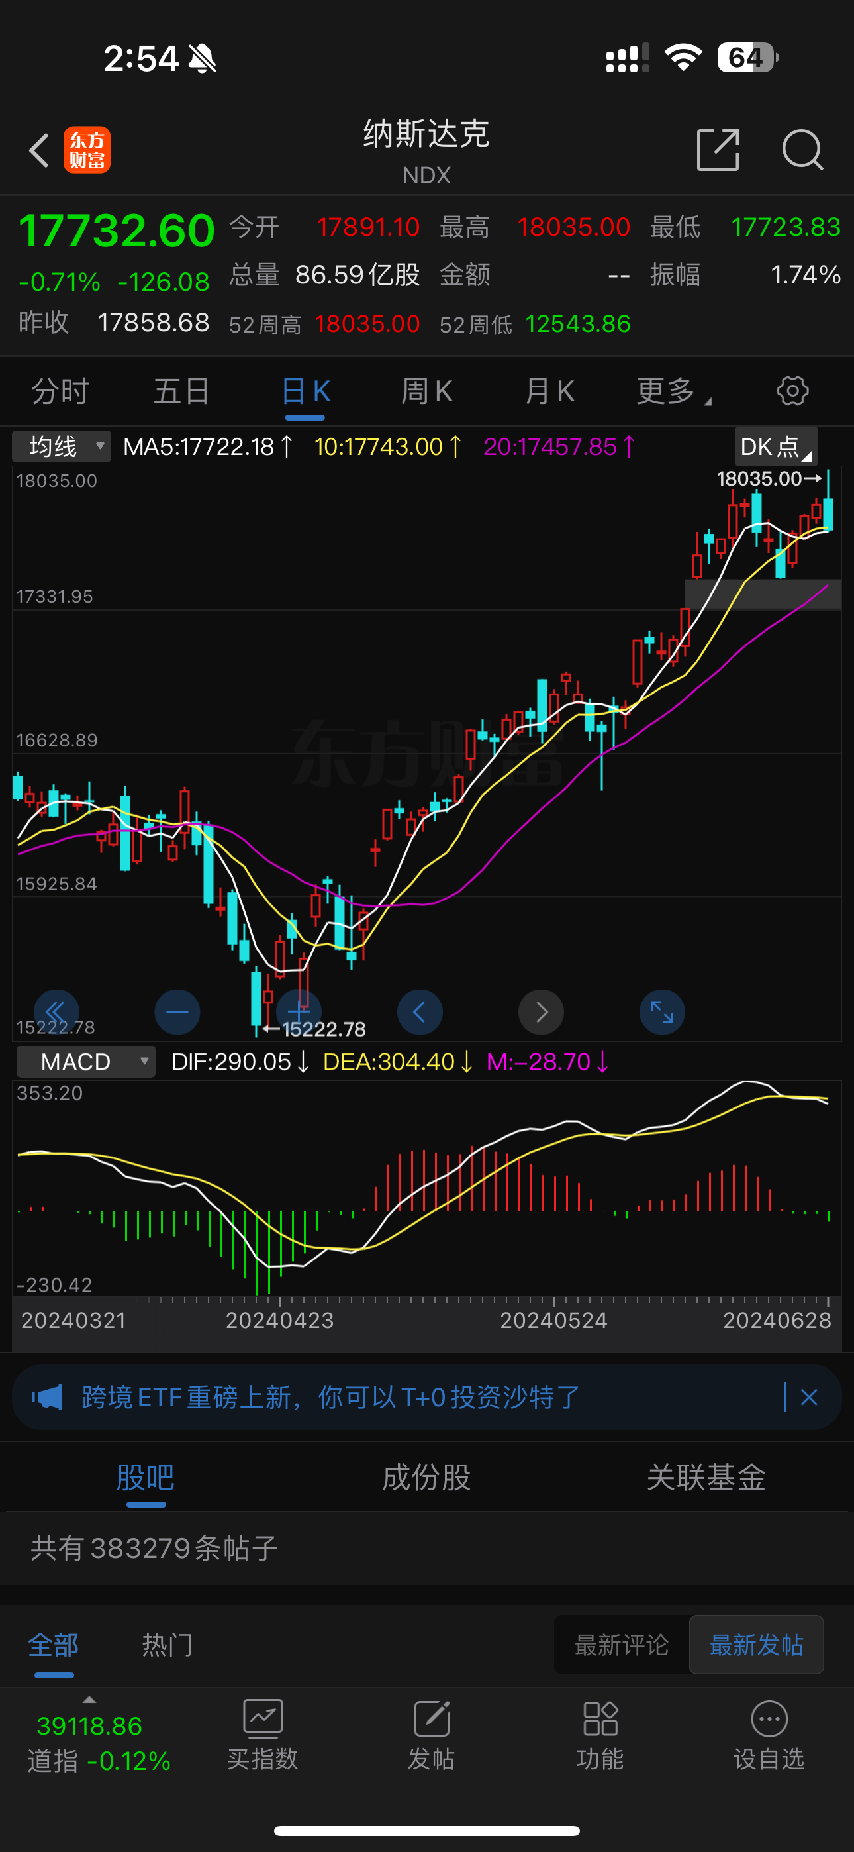
Task: Tap the MA20 value 17457.85
Action: (559, 446)
